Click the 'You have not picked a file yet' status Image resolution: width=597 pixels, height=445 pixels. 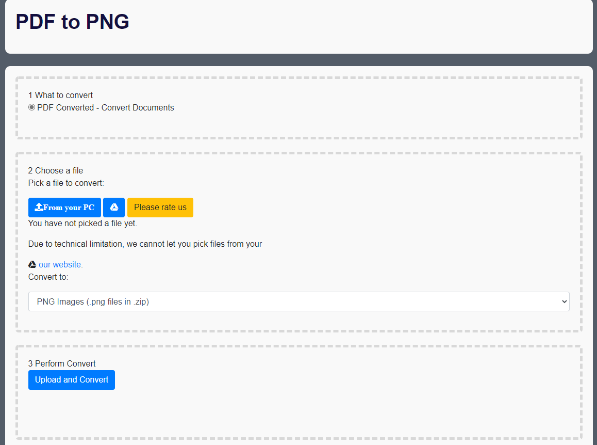[82, 224]
